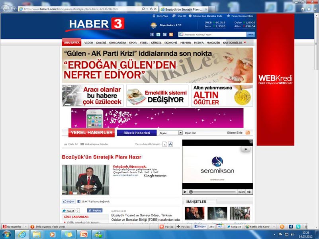Click the Fotoğrafı öğrenmek ad link

coord(129,167)
